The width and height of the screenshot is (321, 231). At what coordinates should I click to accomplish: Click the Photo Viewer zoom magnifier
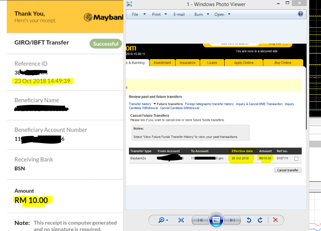[x=161, y=220]
